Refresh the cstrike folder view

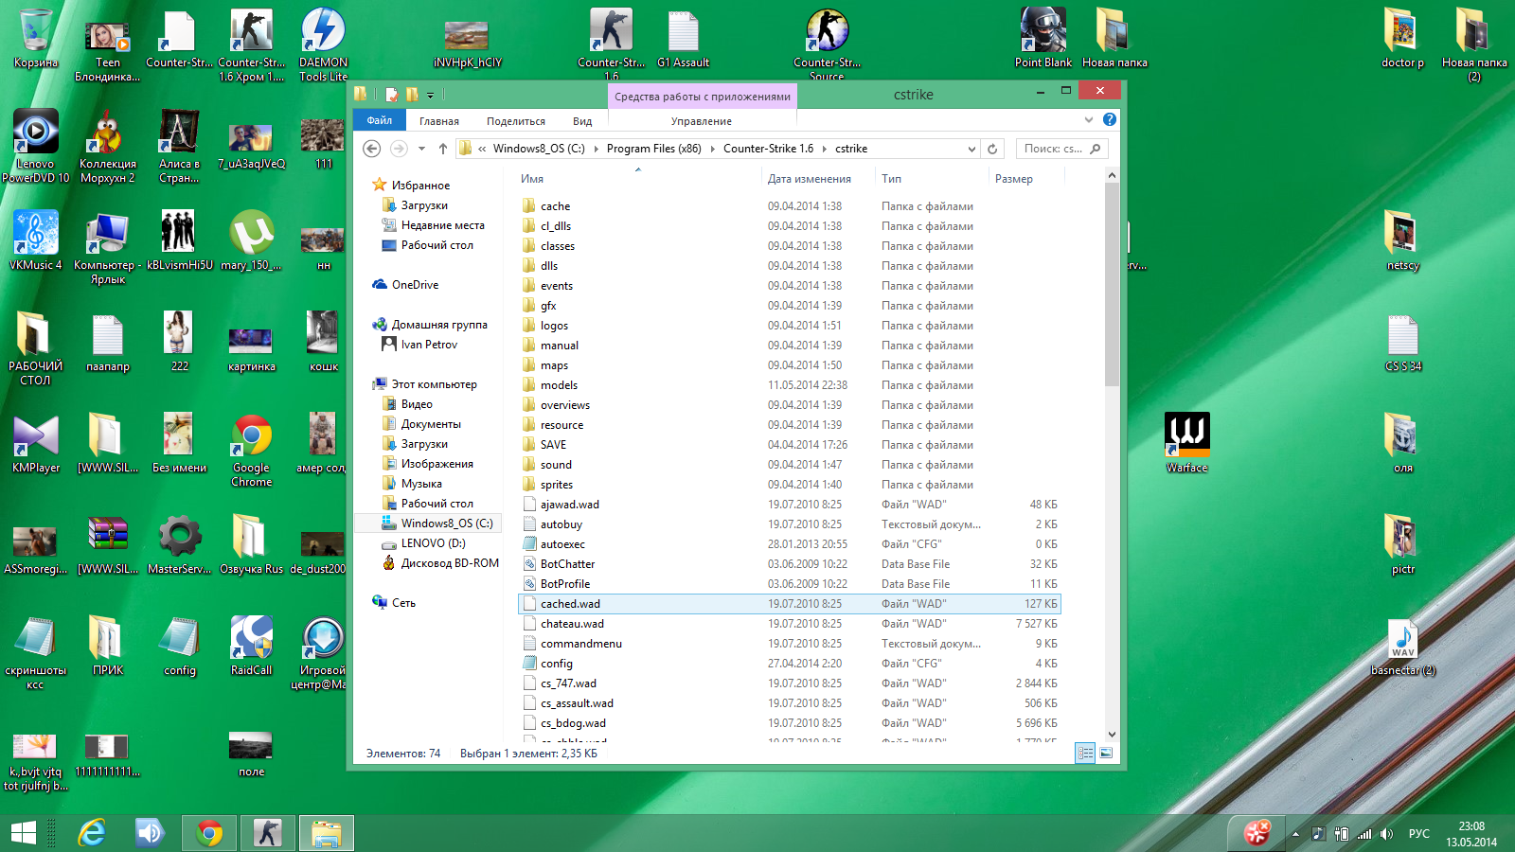click(992, 149)
